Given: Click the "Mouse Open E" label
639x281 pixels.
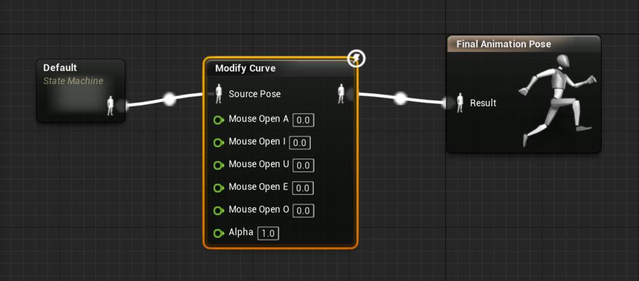Looking at the screenshot, I should pos(258,187).
